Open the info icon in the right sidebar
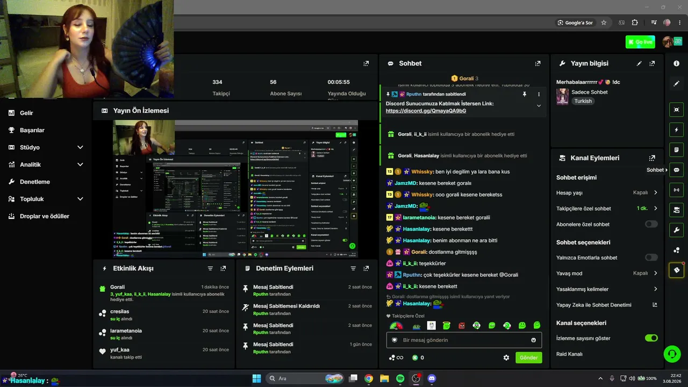 coord(676,63)
